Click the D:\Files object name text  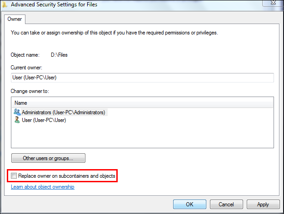pyautogui.click(x=59, y=55)
